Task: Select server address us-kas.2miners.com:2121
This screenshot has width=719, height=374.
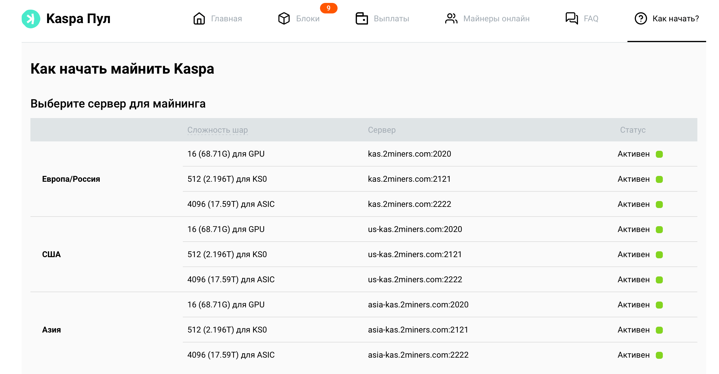Action: (415, 254)
